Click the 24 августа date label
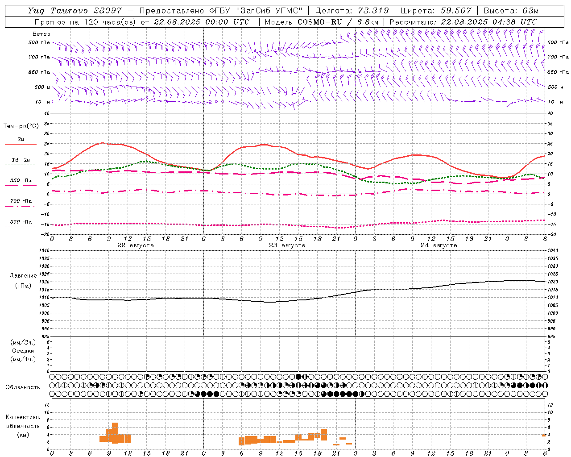 click(439, 245)
